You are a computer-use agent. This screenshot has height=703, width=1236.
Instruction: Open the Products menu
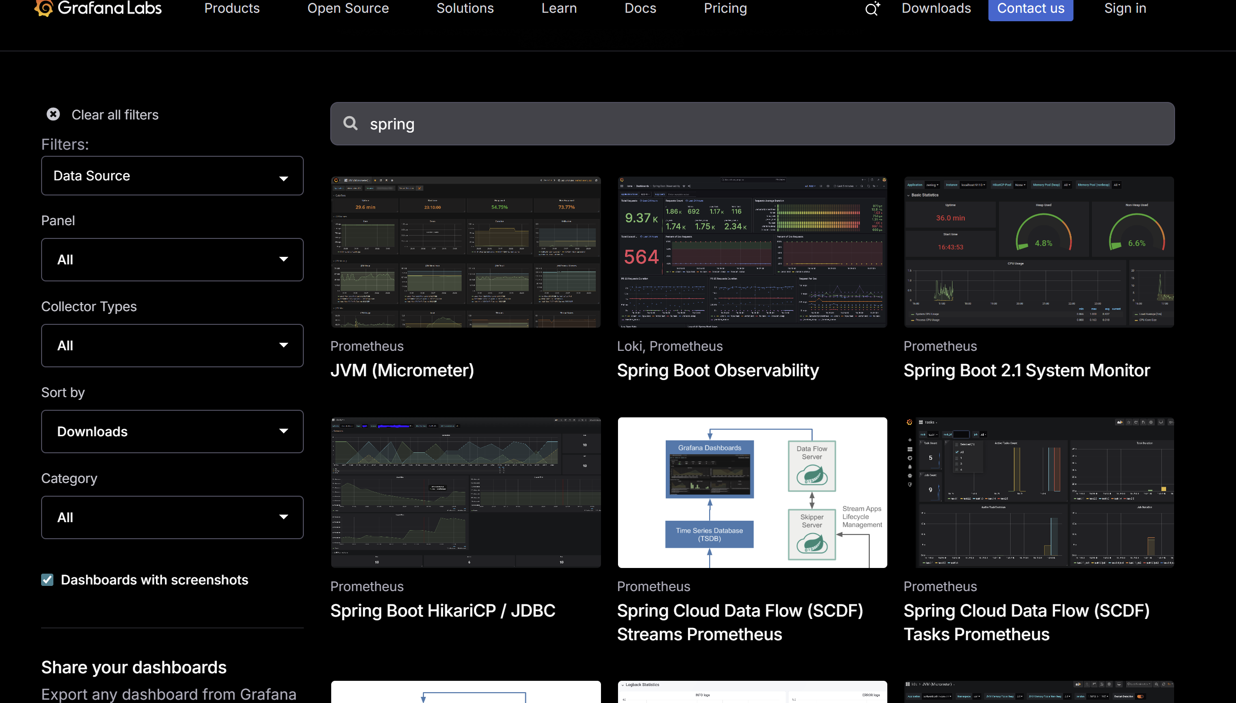click(x=232, y=8)
